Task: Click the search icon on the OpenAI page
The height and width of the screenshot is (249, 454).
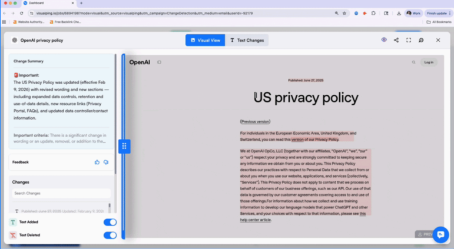Action: click(x=414, y=62)
